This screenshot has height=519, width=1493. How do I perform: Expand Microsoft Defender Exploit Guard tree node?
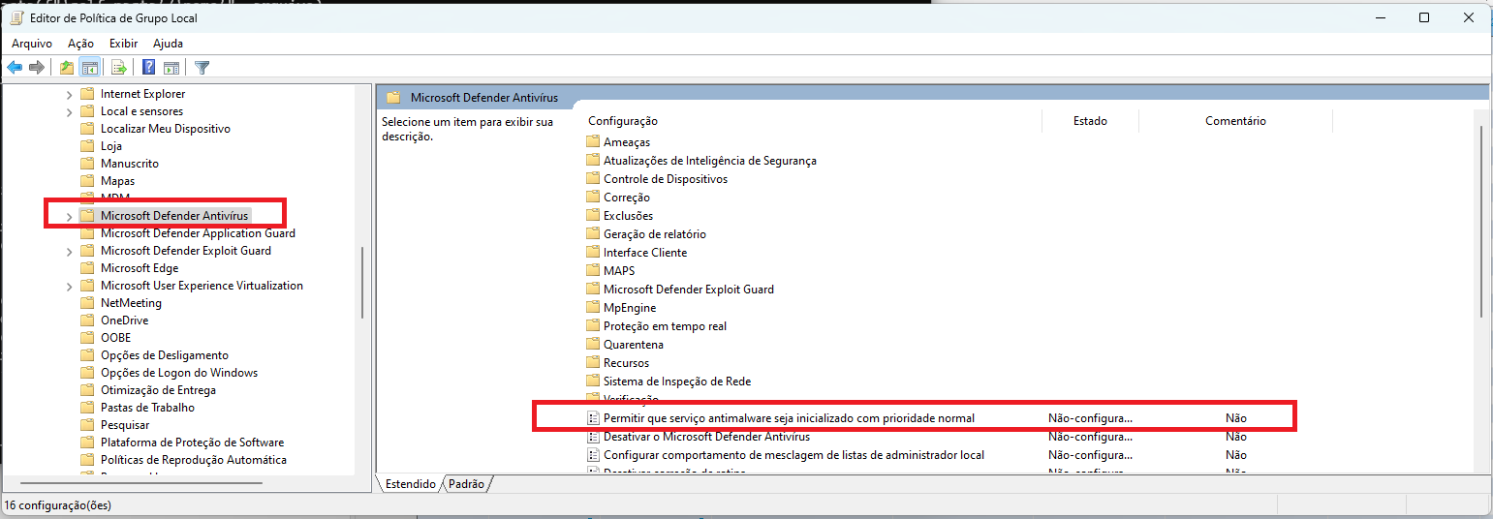pyautogui.click(x=69, y=251)
